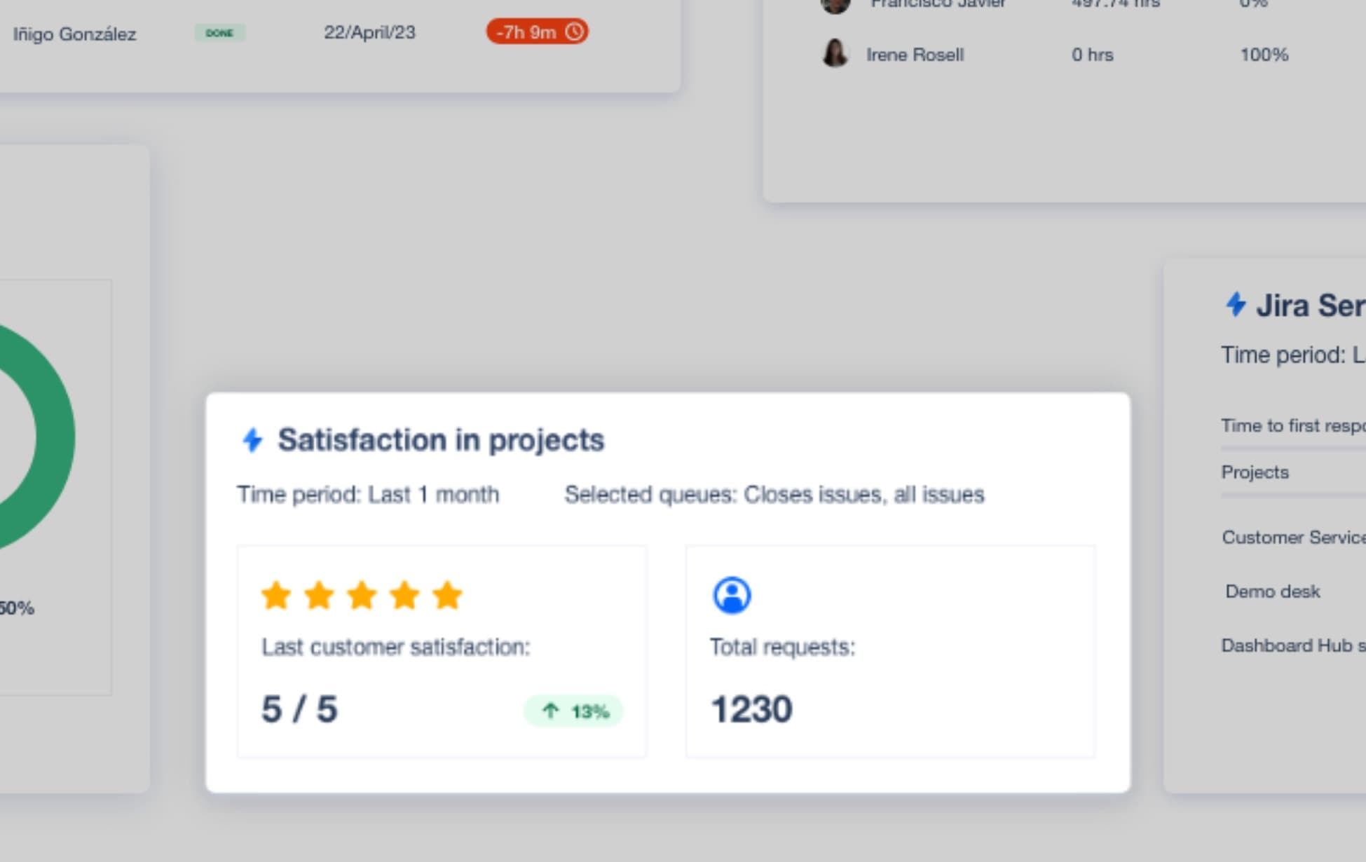Image resolution: width=1366 pixels, height=862 pixels.
Task: Click the Total requests 1230 value
Action: click(751, 709)
